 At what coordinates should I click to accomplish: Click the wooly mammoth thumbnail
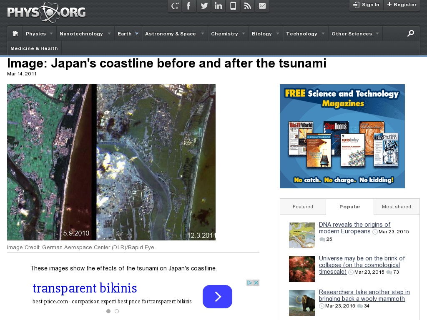pyautogui.click(x=302, y=303)
